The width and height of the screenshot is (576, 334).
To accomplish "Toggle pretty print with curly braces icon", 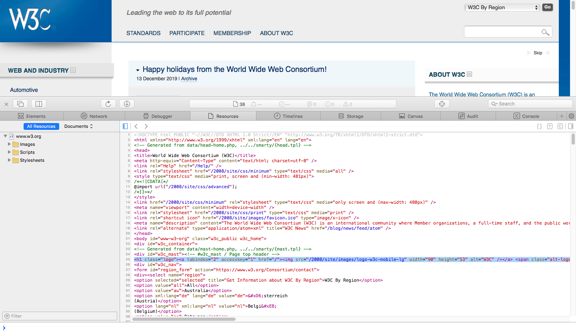I will click(x=539, y=126).
